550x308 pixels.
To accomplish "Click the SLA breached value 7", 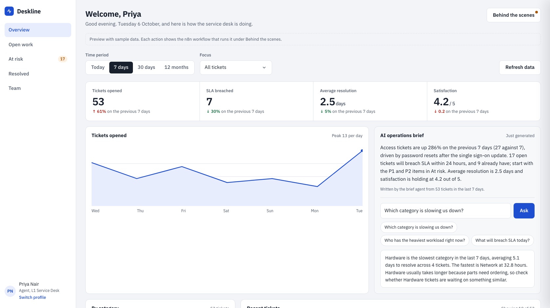I will pyautogui.click(x=209, y=102).
